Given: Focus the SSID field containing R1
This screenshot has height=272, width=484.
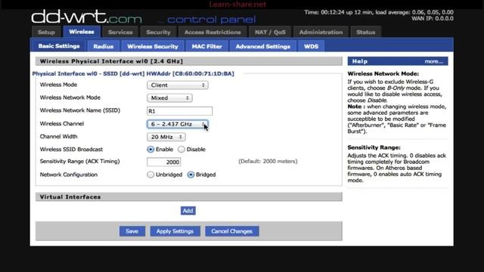Looking at the screenshot, I should [180, 111].
